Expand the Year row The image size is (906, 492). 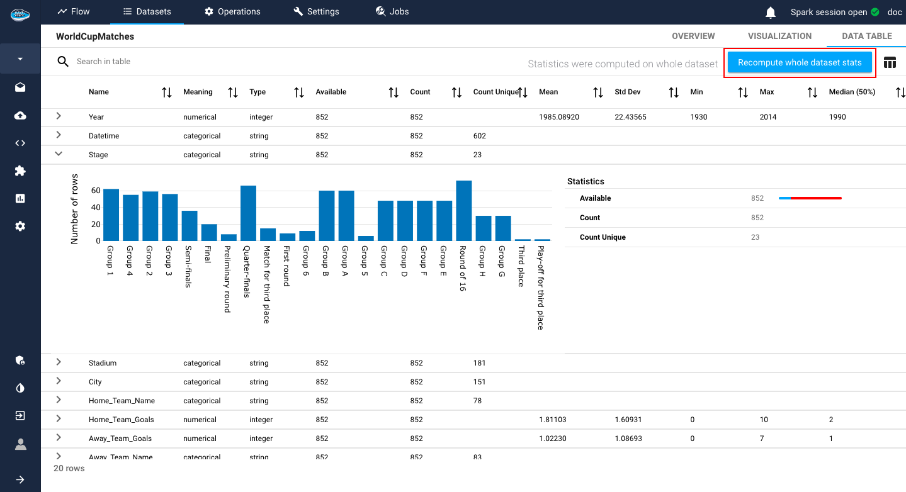tap(58, 116)
